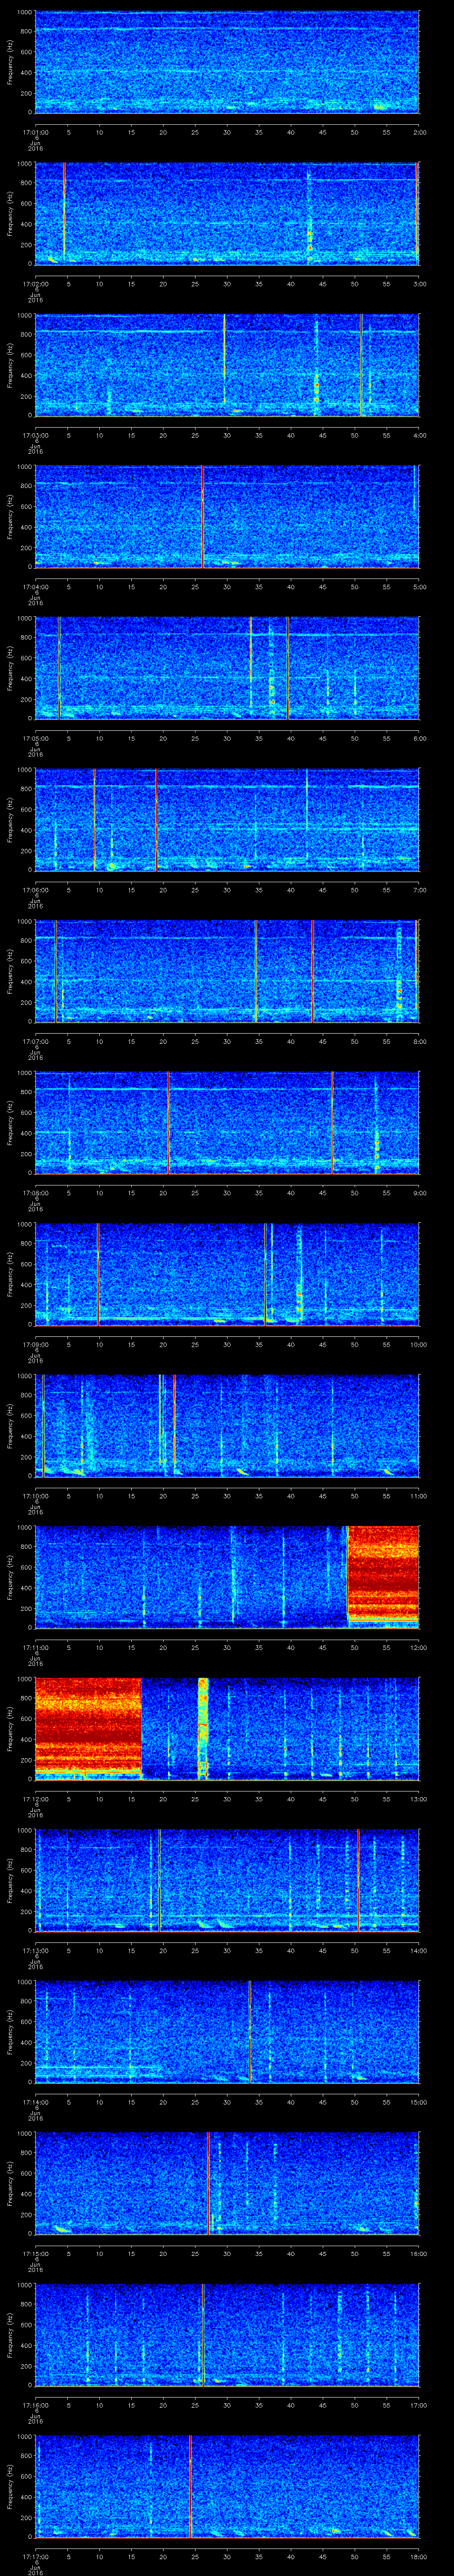Select the spectrogram panel starting at 17:13:00
The height and width of the screenshot is (2576, 454).
click(227, 1880)
